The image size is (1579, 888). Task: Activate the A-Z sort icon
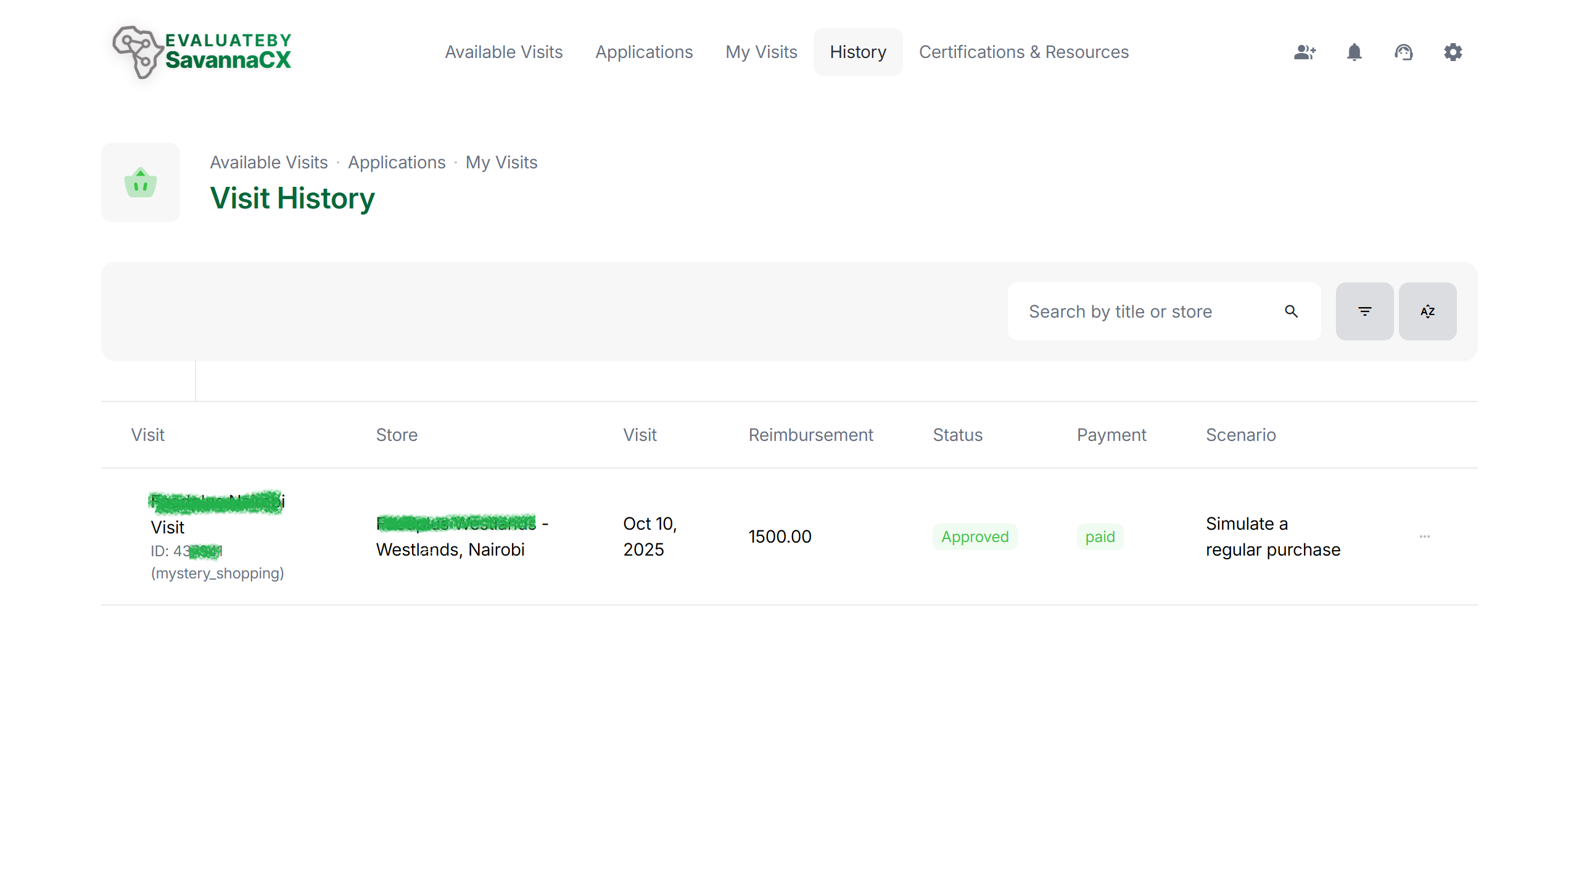point(1428,311)
